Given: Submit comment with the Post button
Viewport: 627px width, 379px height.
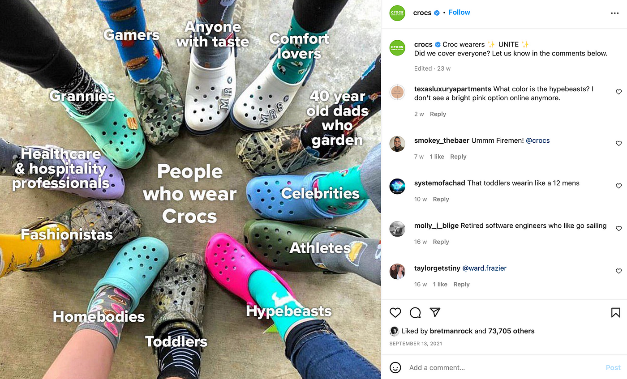Looking at the screenshot, I should point(613,367).
